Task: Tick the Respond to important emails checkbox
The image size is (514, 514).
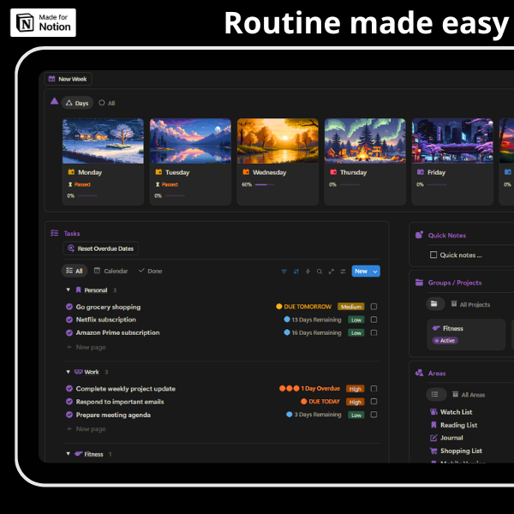Action: coord(374,402)
